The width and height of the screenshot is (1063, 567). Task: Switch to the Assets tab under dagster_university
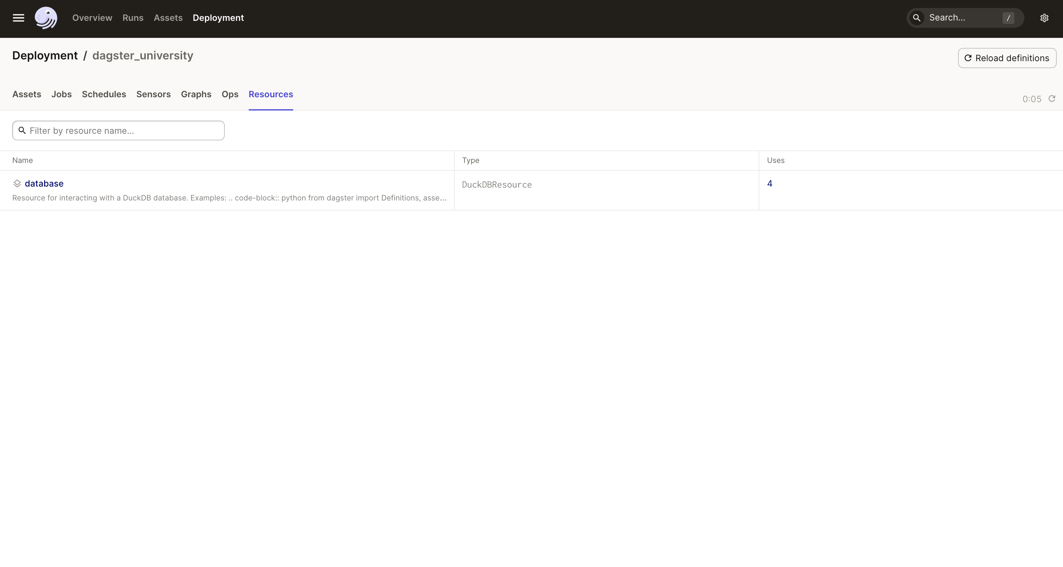coord(27,94)
